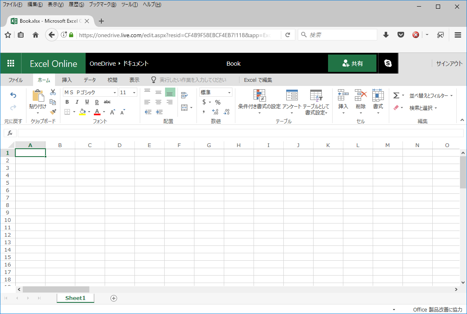
Task: Select the Sheet1 tab
Action: click(75, 298)
